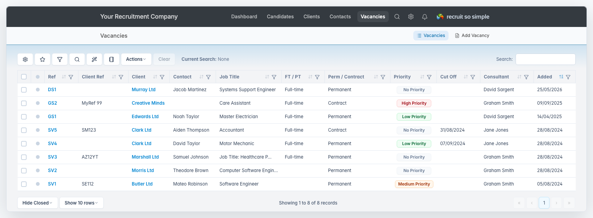Open the Show 10 rows dropdown
Screen dimensions: 593x218
tap(81, 203)
